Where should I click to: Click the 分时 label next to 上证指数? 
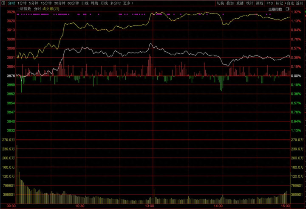pos(37,9)
